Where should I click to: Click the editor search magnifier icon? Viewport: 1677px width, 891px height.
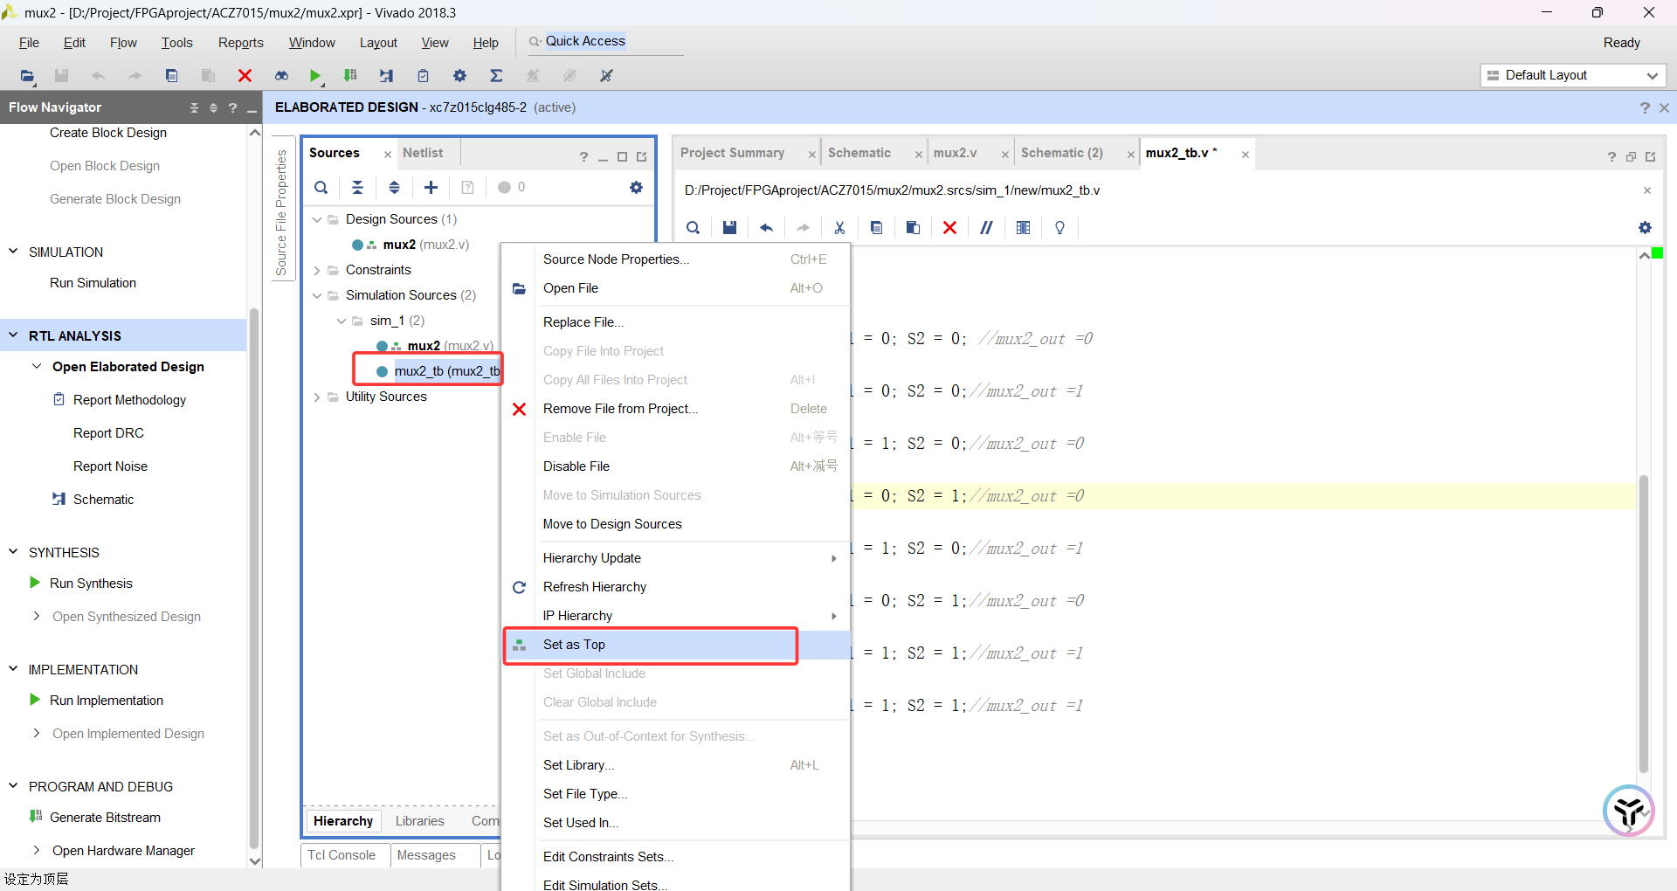(693, 228)
